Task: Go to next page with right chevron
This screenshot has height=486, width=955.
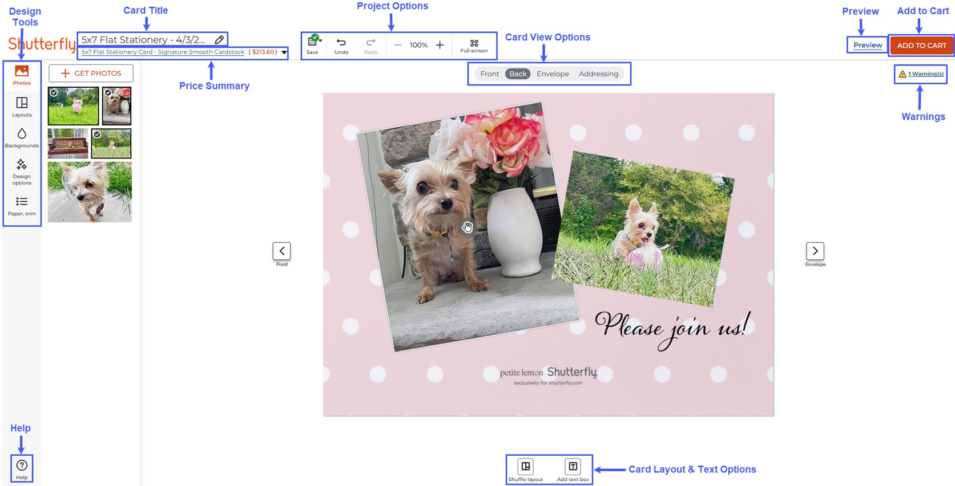Action: [x=815, y=251]
